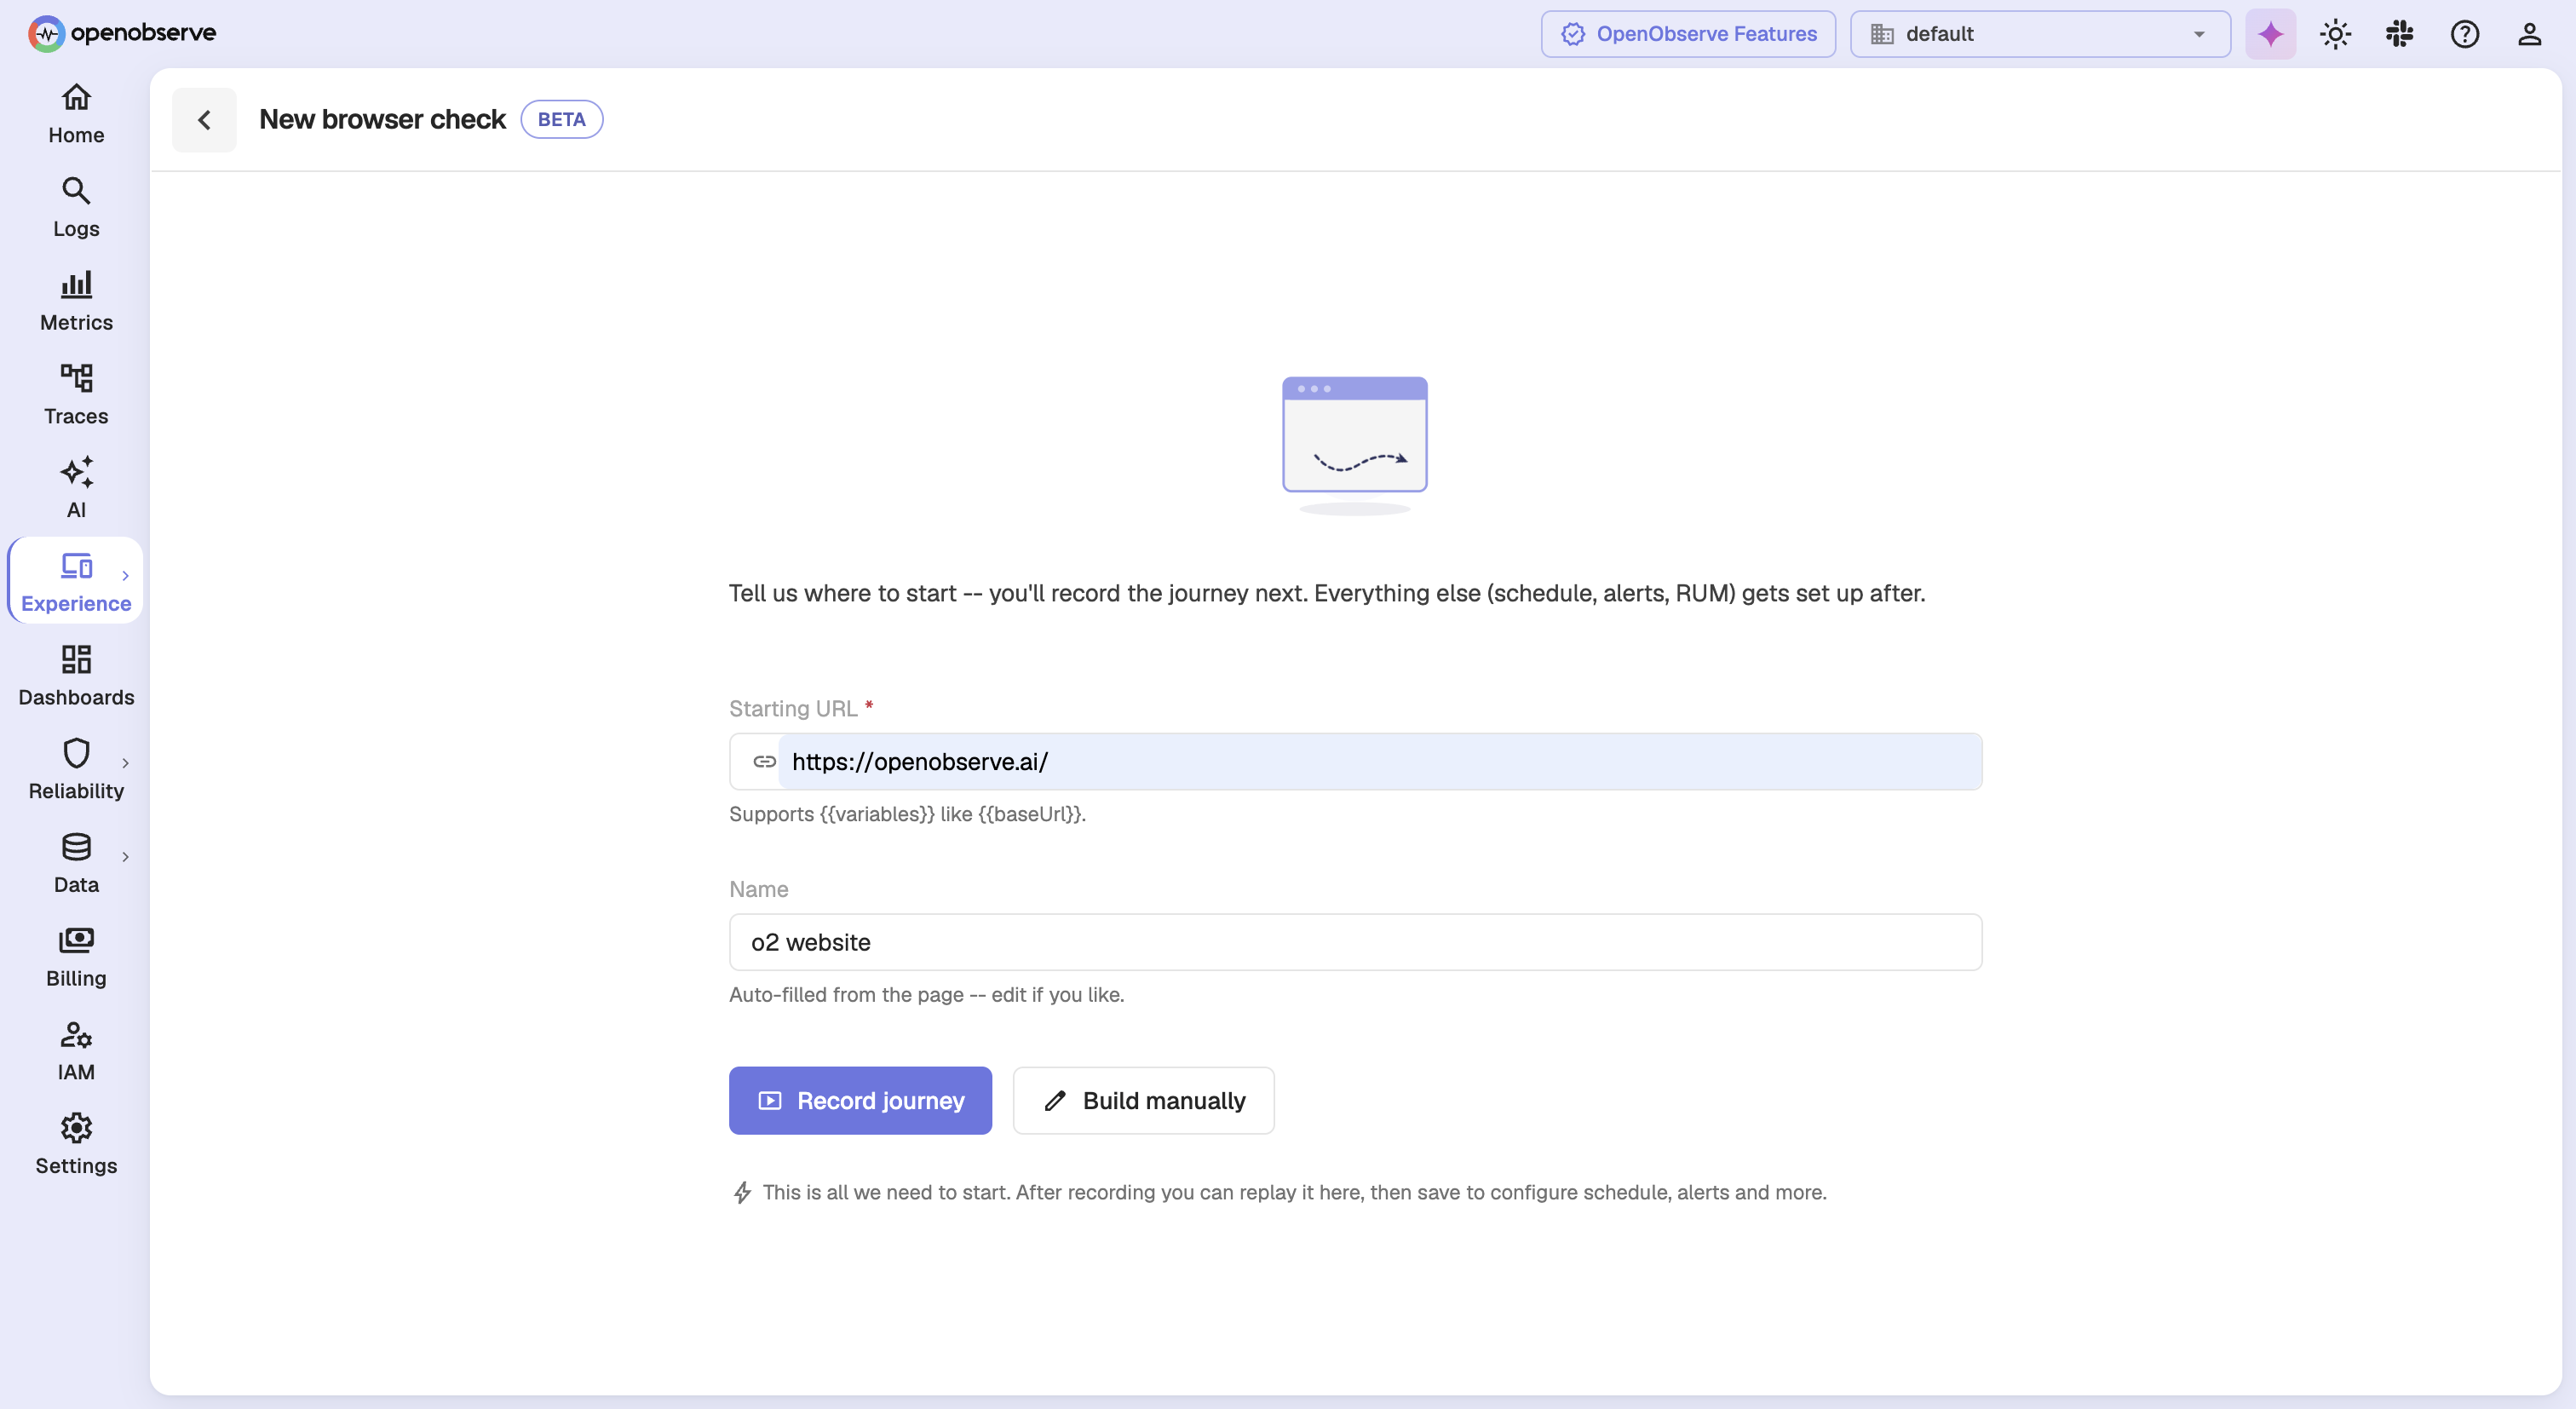Open the Data section
The image size is (2576, 1409).
pyautogui.click(x=76, y=863)
